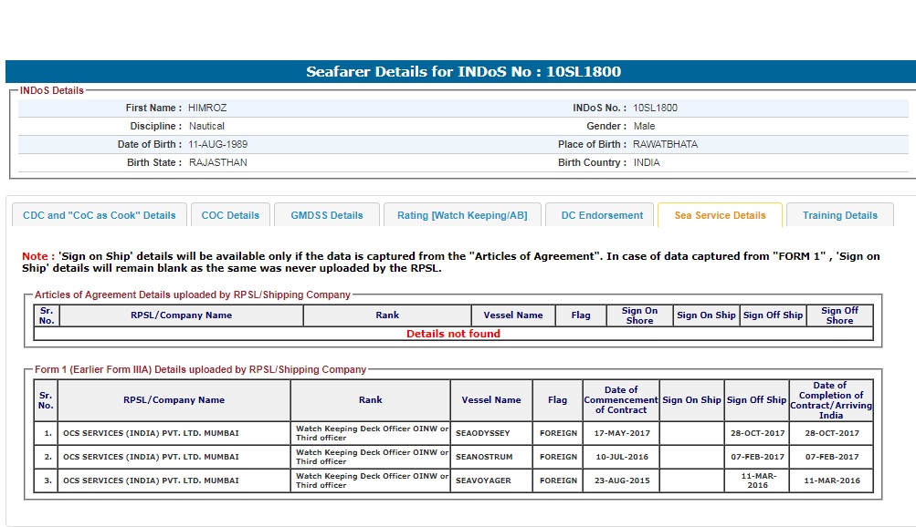Open the CDC and "CoC as Cook" Details tab
This screenshot has width=916, height=527.
[99, 215]
